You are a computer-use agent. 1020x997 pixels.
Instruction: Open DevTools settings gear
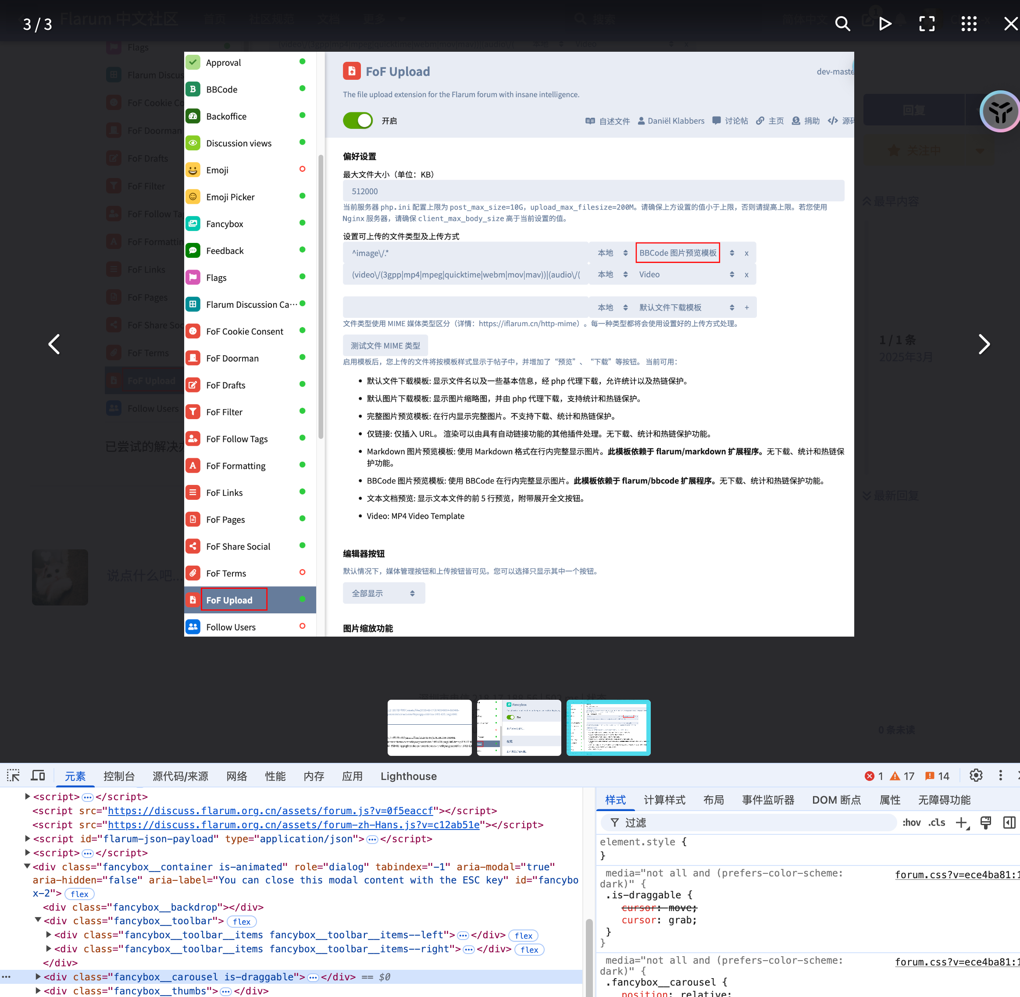tap(976, 776)
